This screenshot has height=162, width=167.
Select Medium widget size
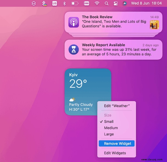coord(117,128)
